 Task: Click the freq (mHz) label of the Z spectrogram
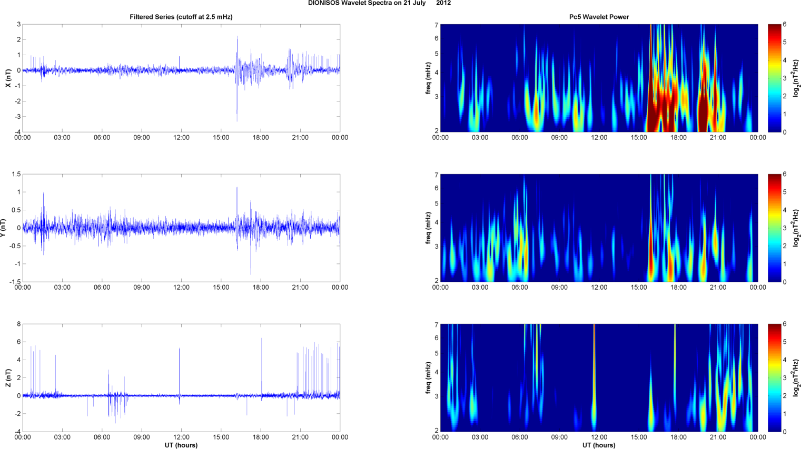click(x=429, y=378)
